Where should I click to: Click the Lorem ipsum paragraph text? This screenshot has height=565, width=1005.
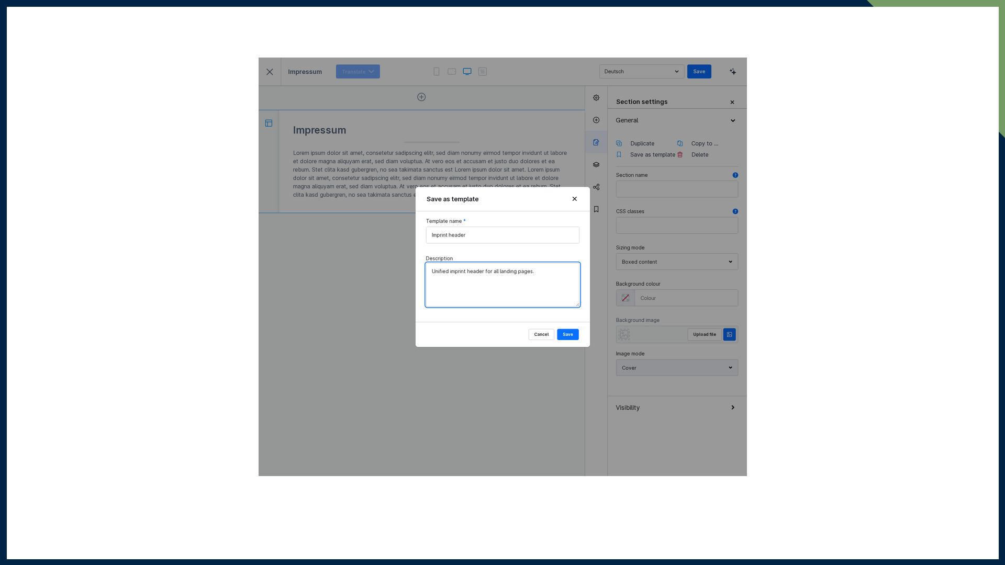[x=430, y=174]
